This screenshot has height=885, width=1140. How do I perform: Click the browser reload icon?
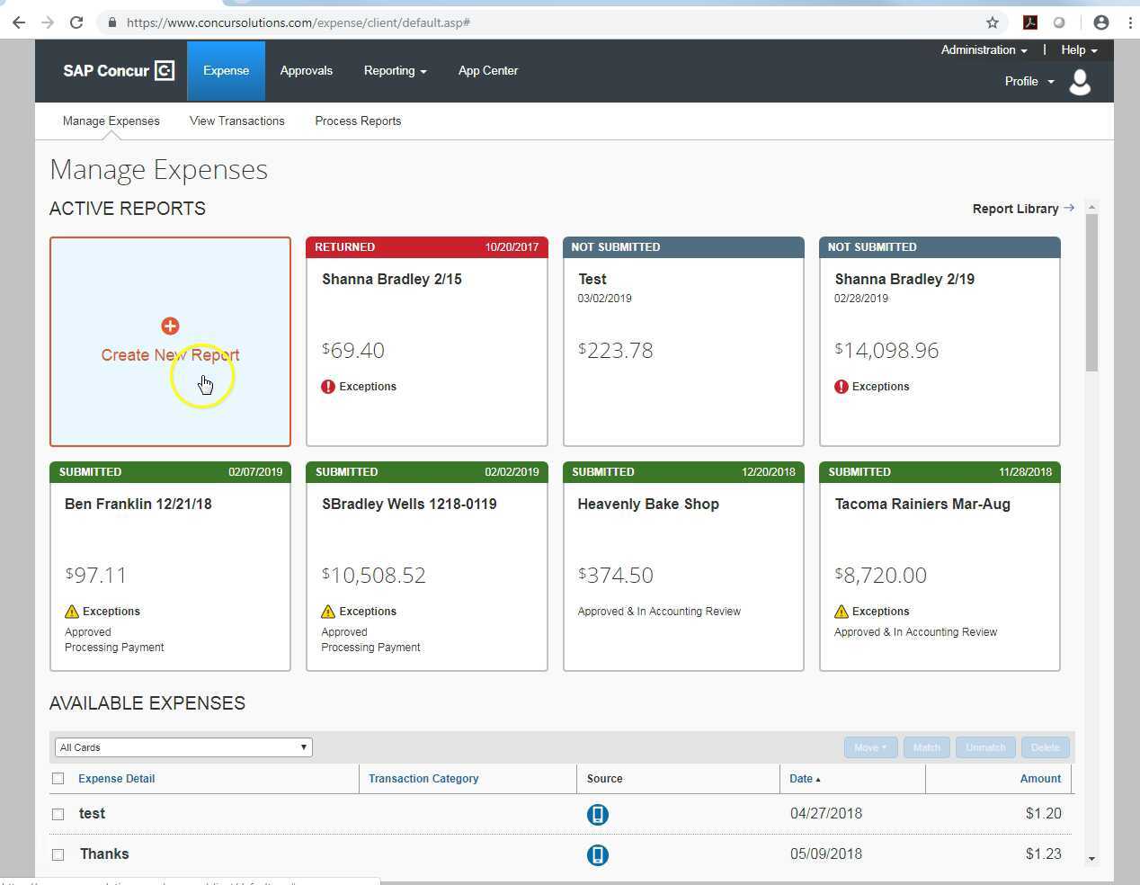(76, 22)
